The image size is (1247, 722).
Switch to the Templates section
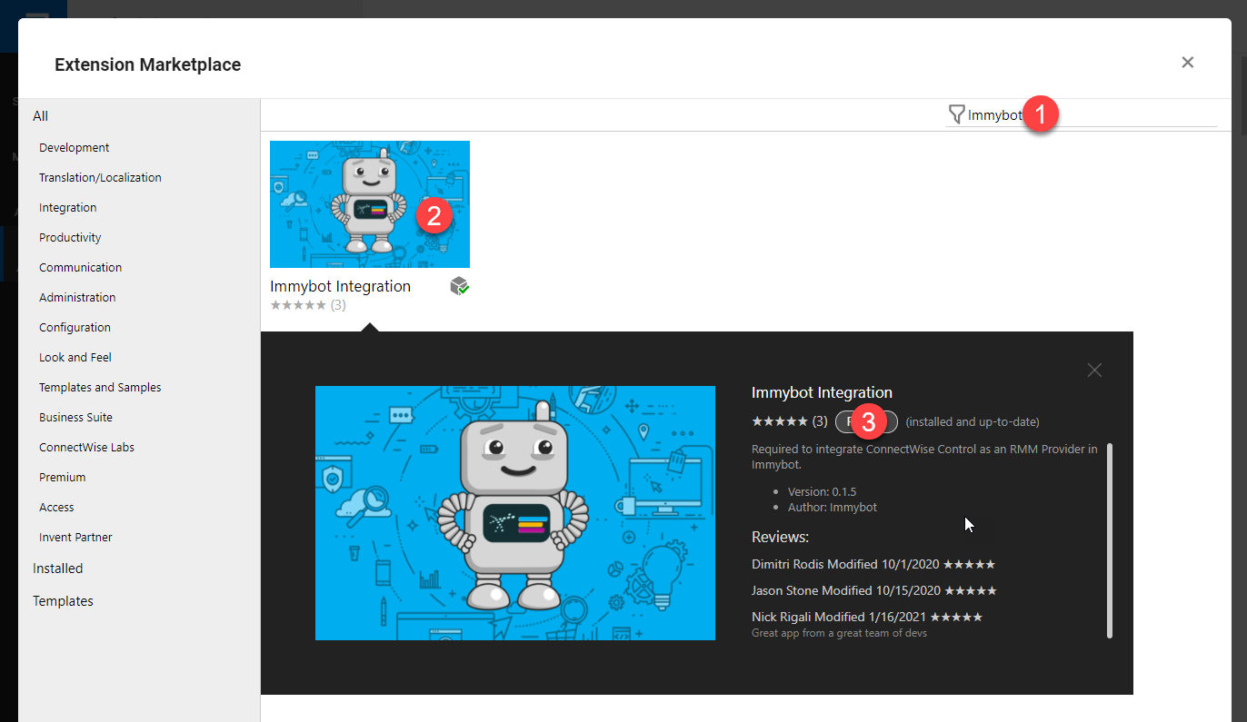click(x=63, y=601)
